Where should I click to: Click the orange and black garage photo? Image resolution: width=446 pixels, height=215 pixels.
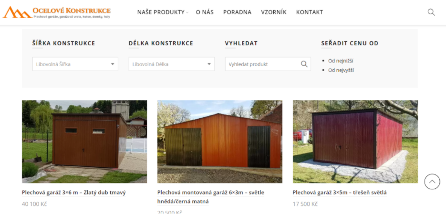click(220, 141)
